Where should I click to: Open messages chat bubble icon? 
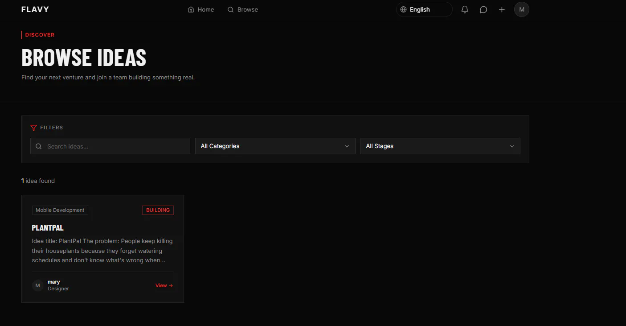(483, 9)
